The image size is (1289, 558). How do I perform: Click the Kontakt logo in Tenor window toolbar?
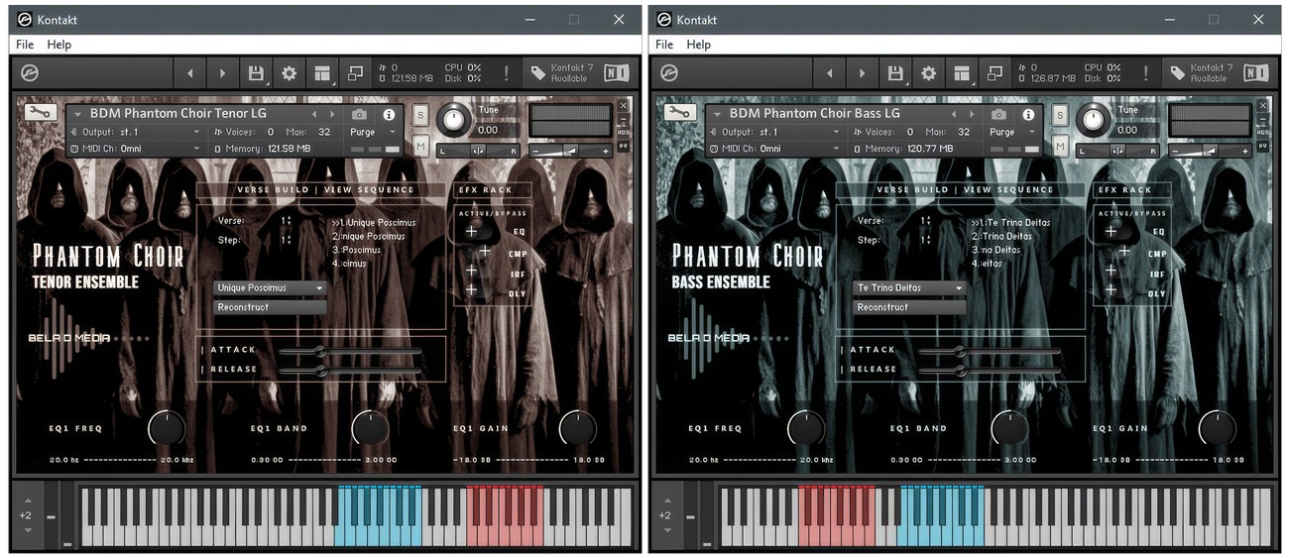(x=30, y=73)
